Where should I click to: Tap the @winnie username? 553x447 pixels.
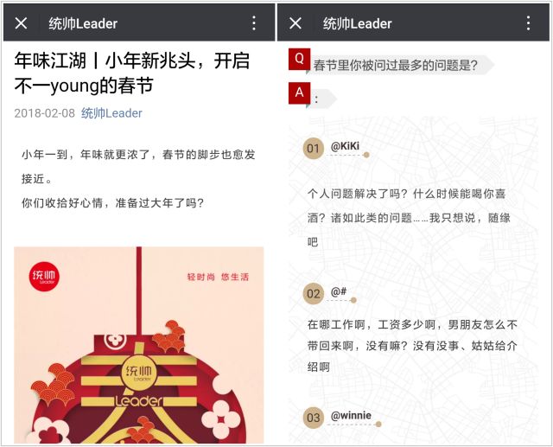(x=351, y=416)
